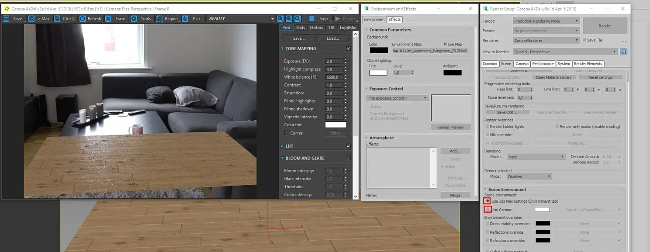Click the '> Max' copy-to-Max icon
The image size is (650, 252).
click(31, 19)
